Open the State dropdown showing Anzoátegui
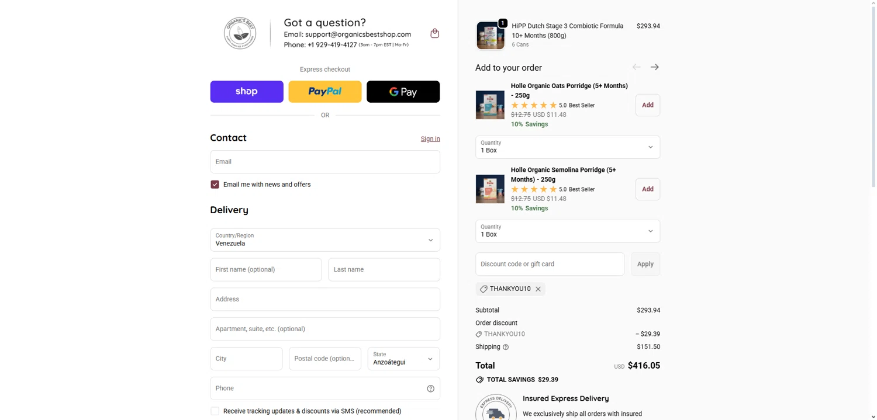 click(403, 359)
